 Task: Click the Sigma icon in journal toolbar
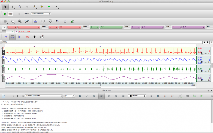(18, 96)
